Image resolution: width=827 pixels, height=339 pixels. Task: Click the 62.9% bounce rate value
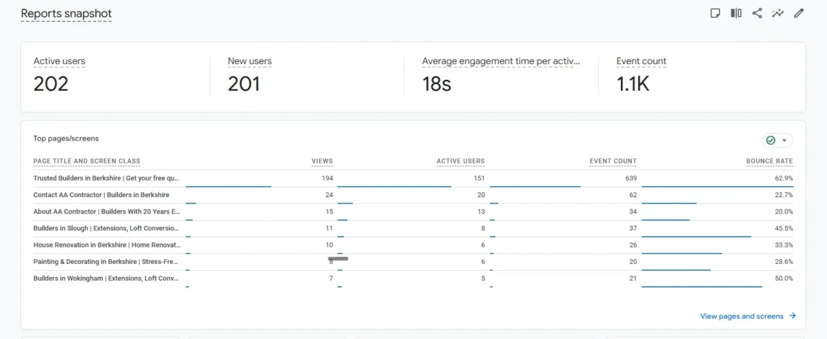[784, 178]
